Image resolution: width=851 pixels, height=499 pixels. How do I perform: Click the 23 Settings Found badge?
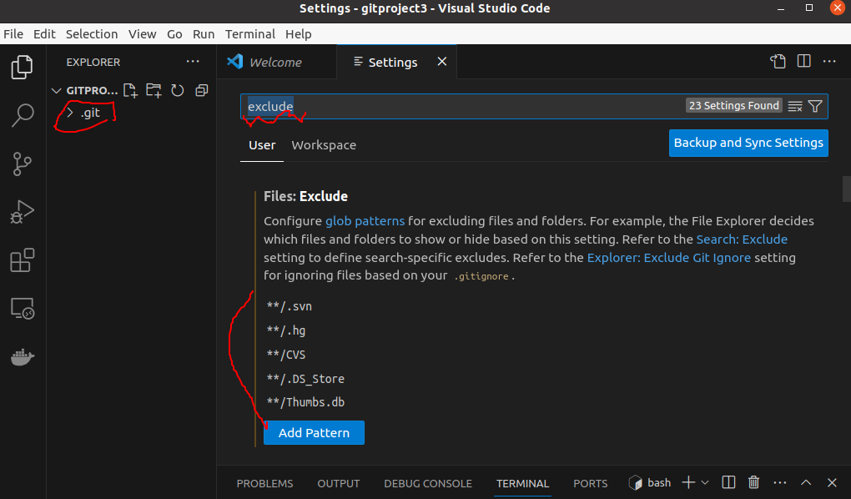(733, 106)
